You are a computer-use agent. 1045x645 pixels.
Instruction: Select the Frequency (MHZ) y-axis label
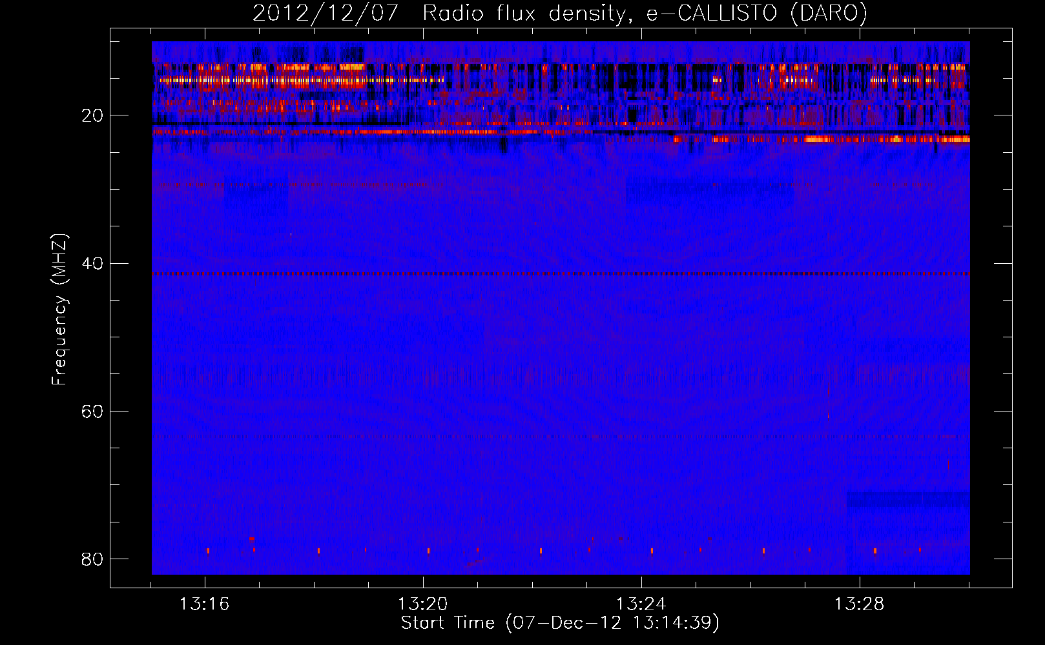59,310
